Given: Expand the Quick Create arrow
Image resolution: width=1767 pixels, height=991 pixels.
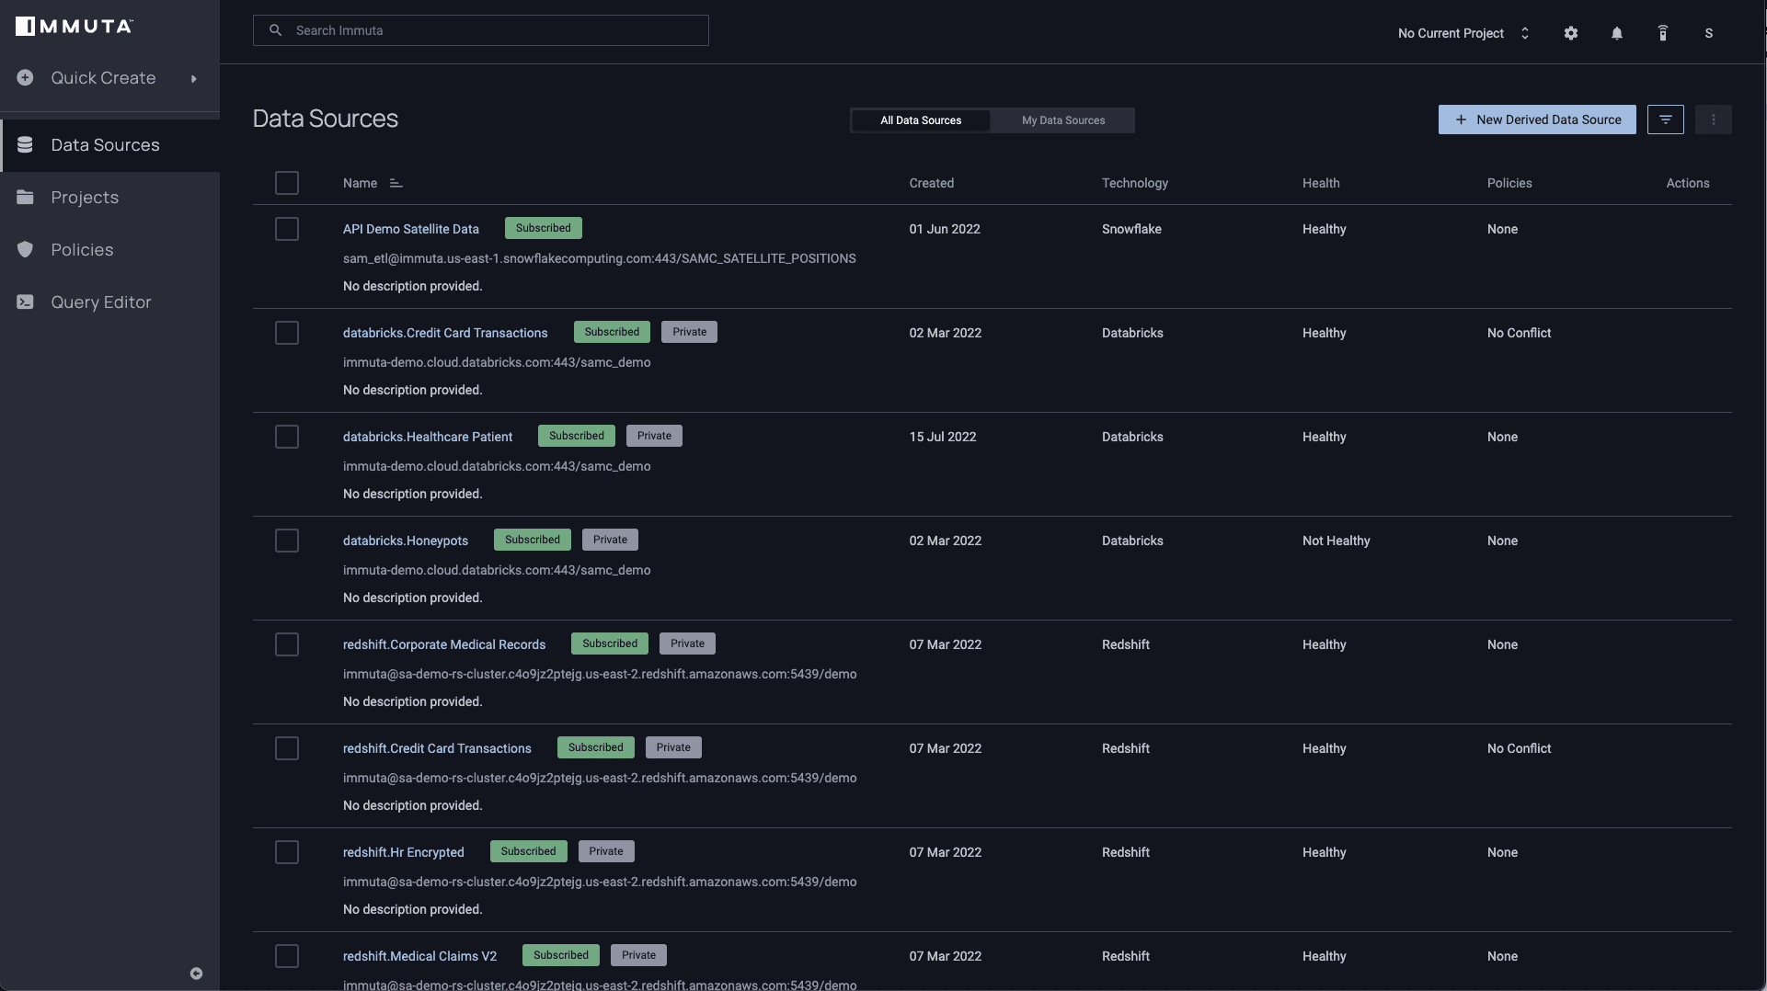Looking at the screenshot, I should [194, 79].
